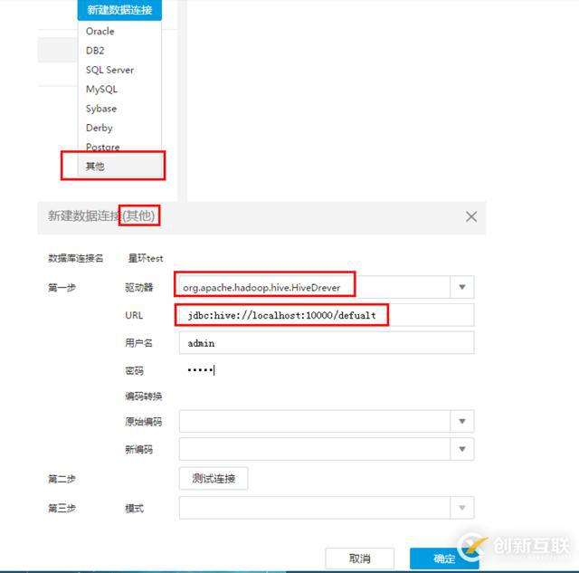Select SQL Server connection type
Image resolution: width=579 pixels, height=573 pixels.
coord(119,70)
